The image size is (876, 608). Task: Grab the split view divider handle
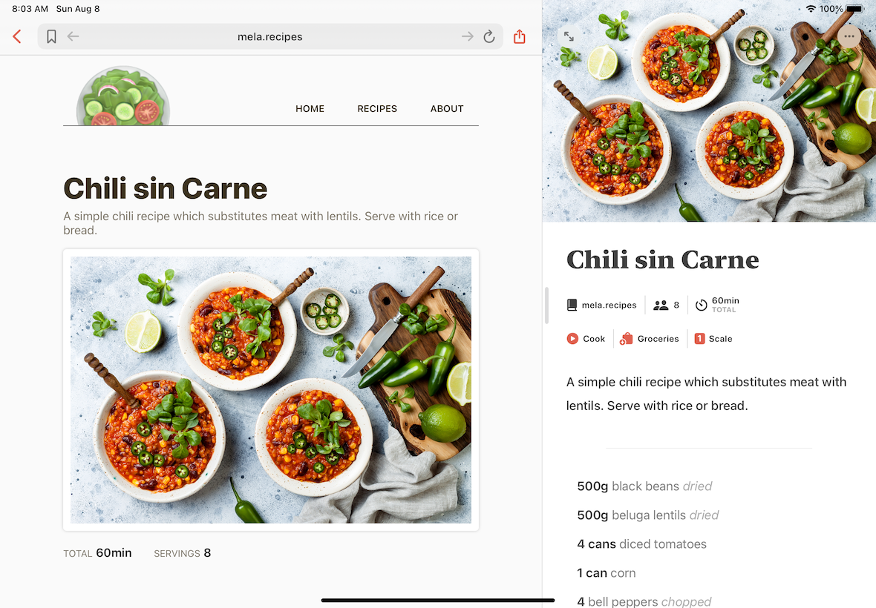546,305
